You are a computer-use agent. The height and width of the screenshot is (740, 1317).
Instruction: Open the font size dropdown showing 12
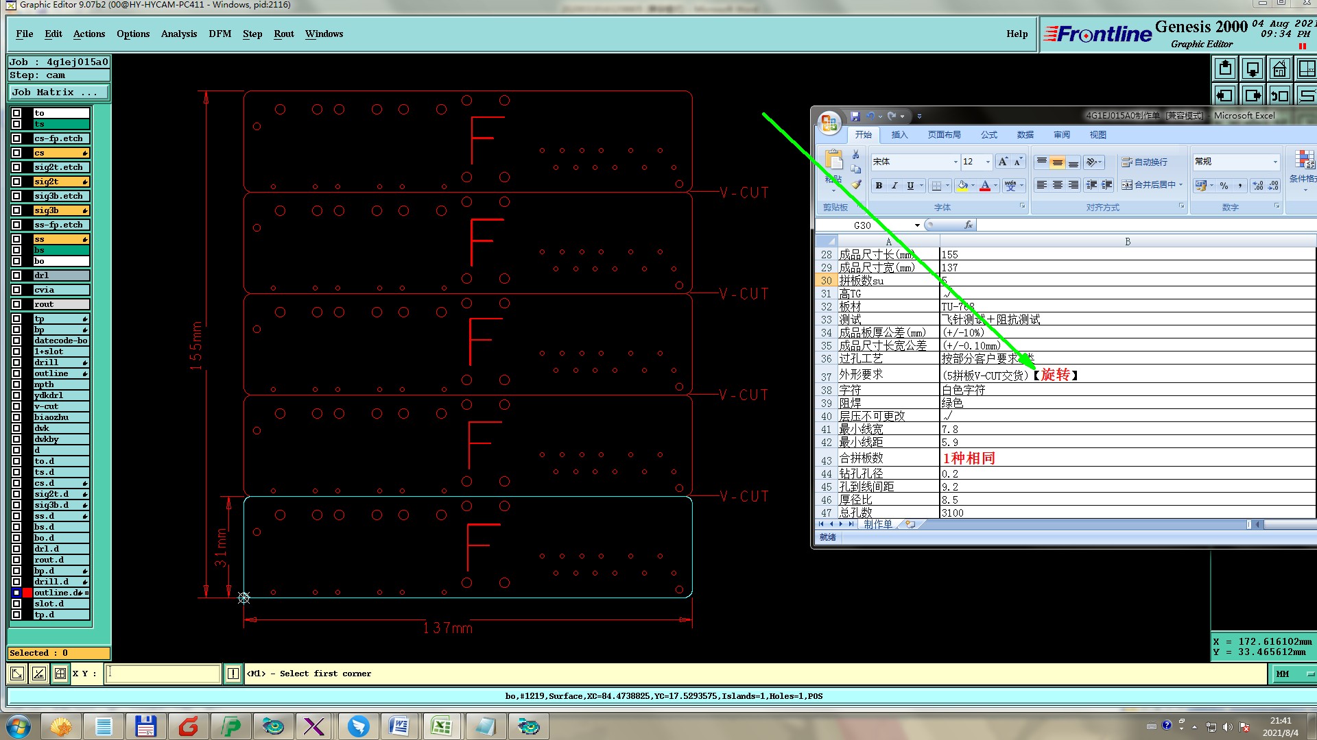click(988, 162)
